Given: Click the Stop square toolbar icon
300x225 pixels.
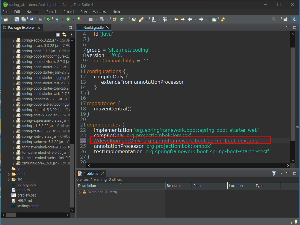Looking at the screenshot, I should [91, 19].
